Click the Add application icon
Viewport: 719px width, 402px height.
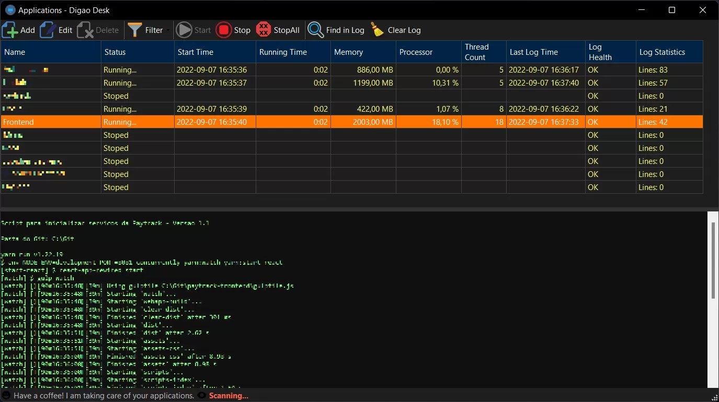point(10,30)
